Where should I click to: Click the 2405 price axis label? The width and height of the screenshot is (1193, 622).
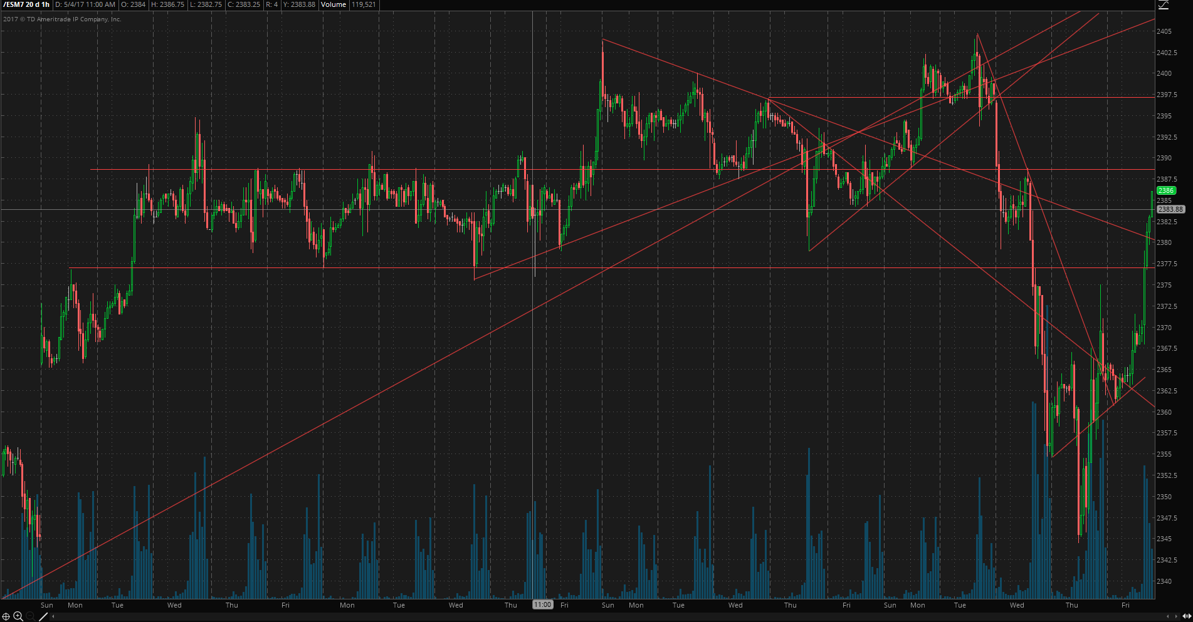pyautogui.click(x=1164, y=31)
